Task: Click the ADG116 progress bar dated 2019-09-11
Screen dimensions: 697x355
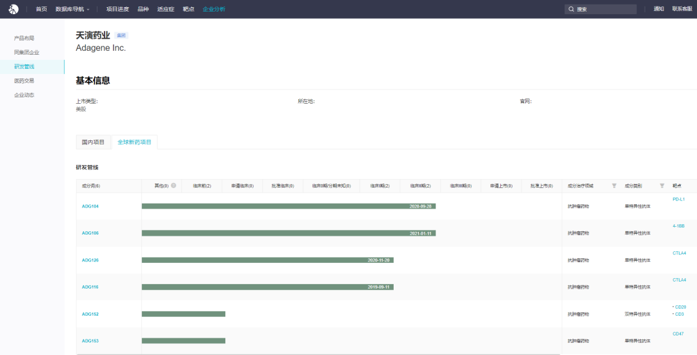Action: coord(268,287)
